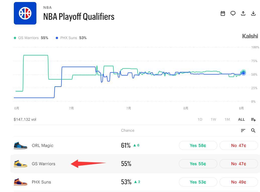Buy No 47¢ for GS Warriors
Image resolution: width=260 pixels, height=192 pixels.
coord(239,164)
